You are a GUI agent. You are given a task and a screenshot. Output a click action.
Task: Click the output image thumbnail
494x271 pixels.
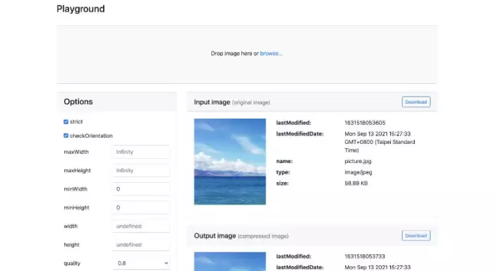point(230,262)
